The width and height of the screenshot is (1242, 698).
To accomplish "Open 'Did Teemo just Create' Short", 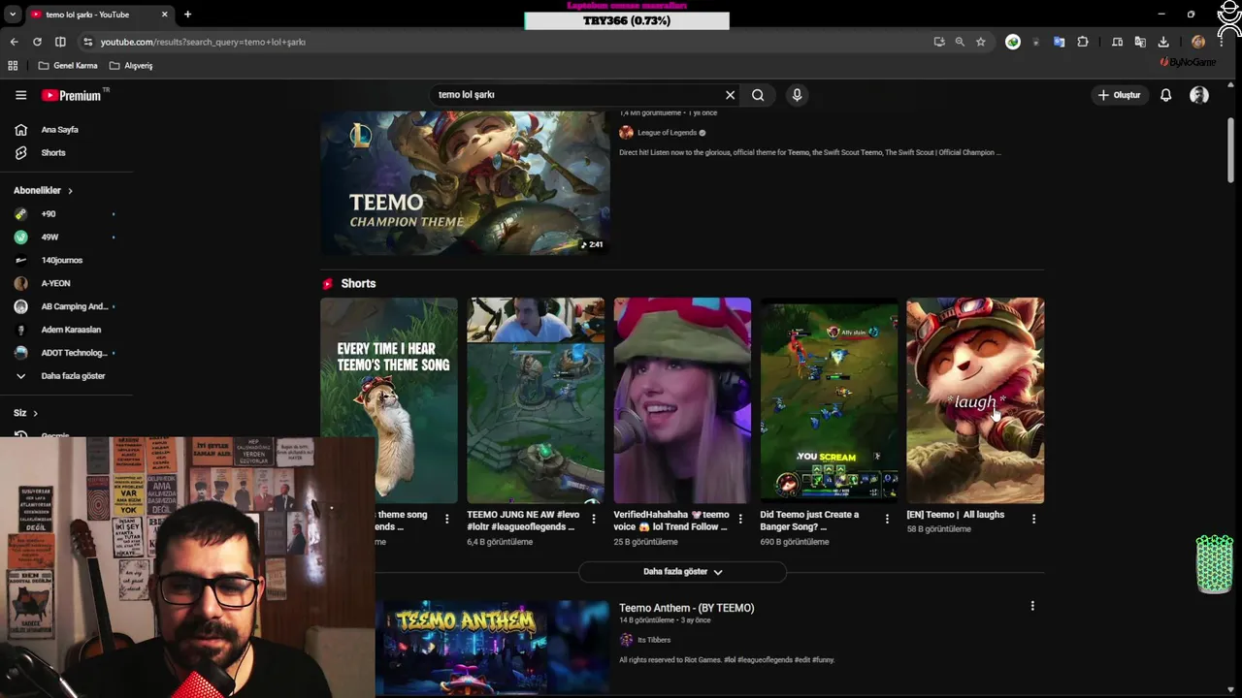I will [829, 400].
